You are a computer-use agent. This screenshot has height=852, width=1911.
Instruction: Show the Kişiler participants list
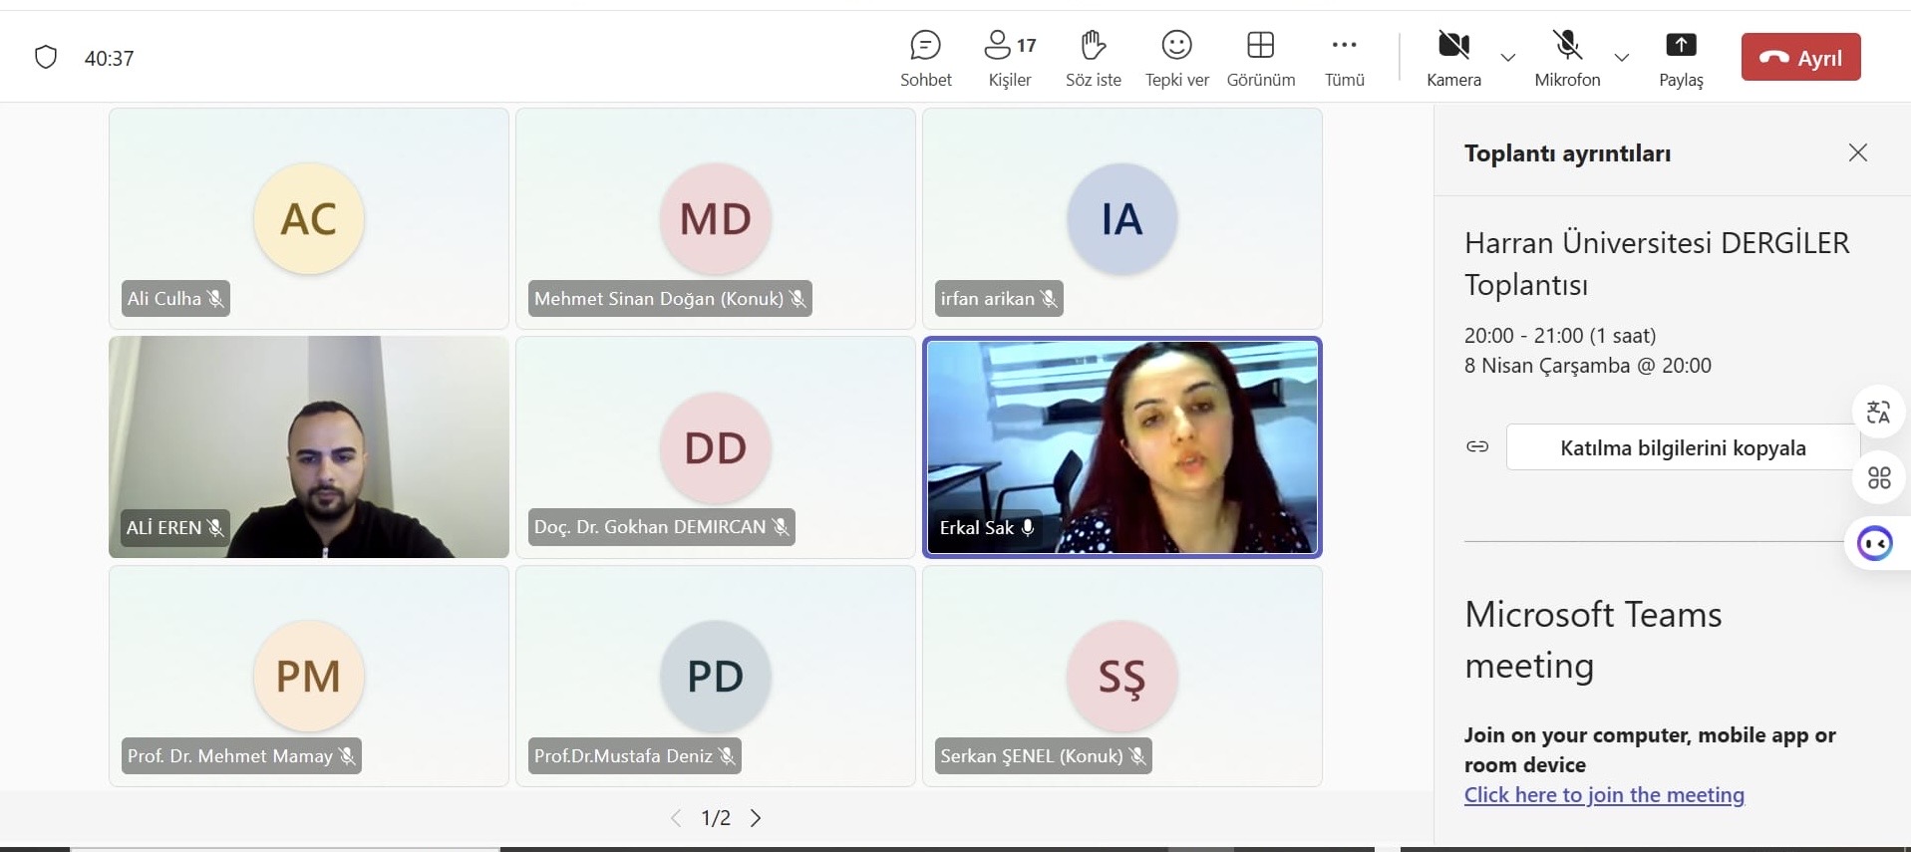coord(1009,58)
